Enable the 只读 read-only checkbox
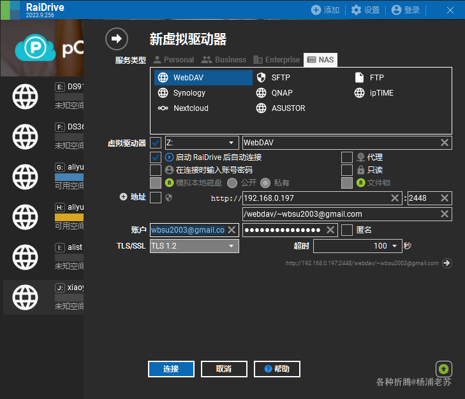Image resolution: width=465 pixels, height=399 pixels. click(346, 170)
